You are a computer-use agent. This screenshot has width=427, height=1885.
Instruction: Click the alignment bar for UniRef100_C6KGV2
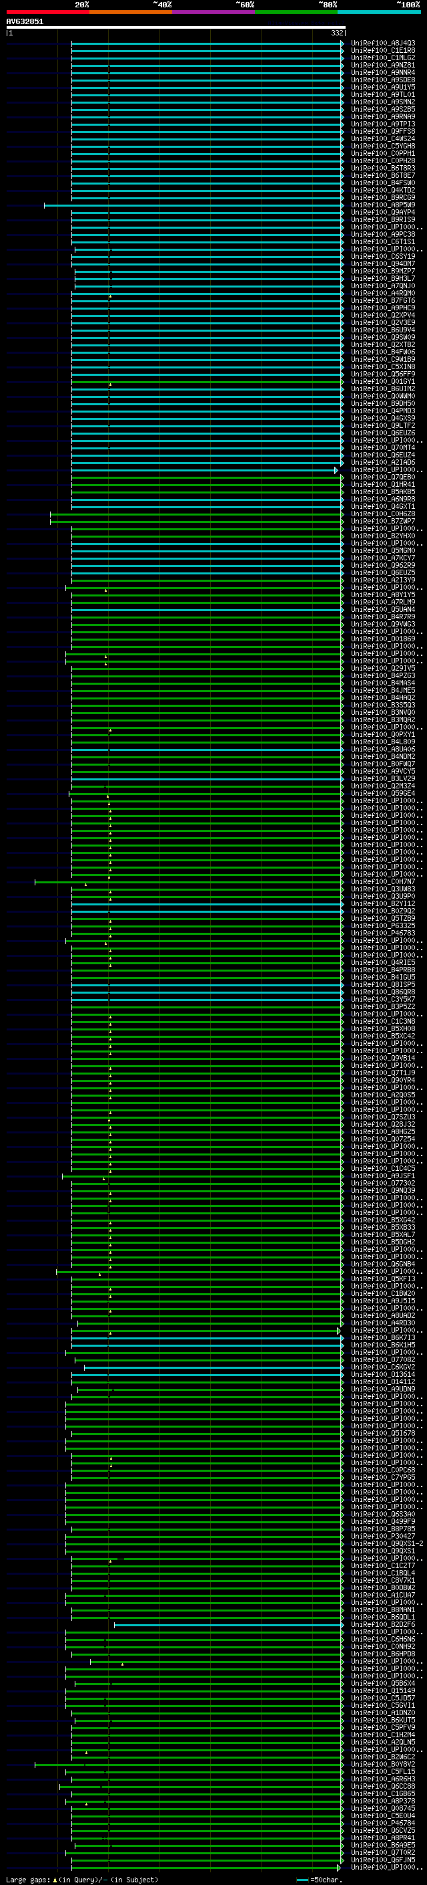coord(214,1367)
